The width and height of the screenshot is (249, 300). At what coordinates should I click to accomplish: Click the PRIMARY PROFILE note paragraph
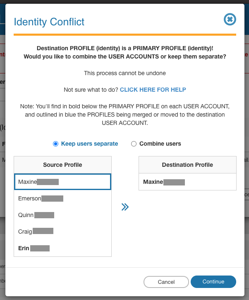click(x=124, y=115)
